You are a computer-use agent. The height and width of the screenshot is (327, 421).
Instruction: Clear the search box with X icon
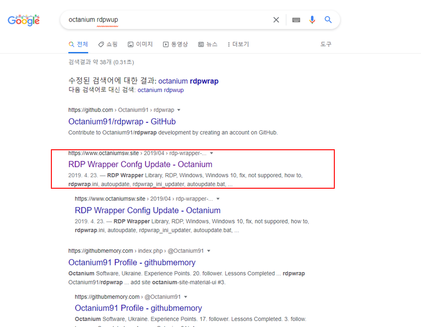276,20
